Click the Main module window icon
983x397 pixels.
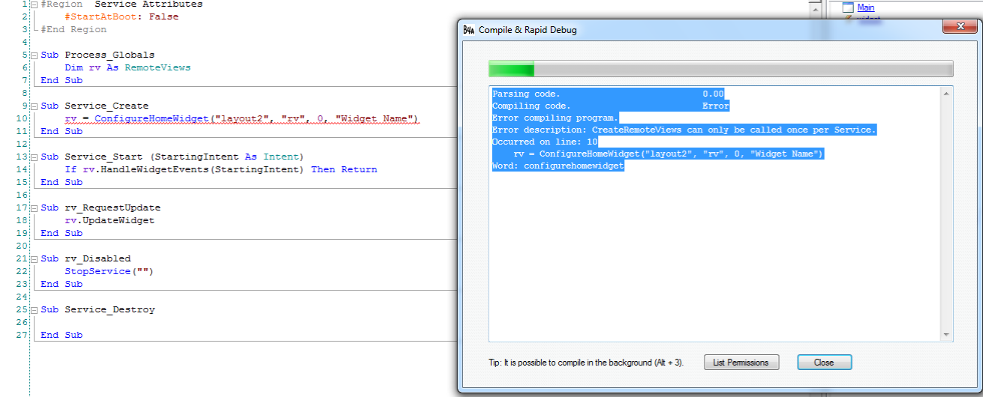(x=848, y=7)
